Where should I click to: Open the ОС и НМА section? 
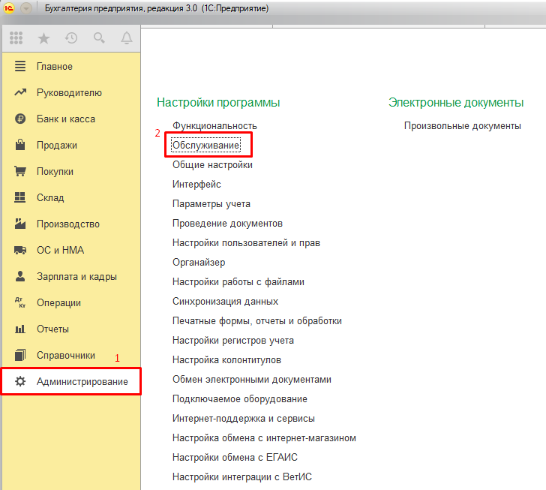60,250
